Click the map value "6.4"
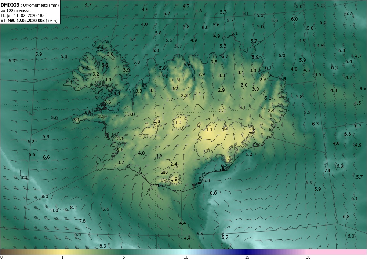This screenshot has height=260, width=367. coord(349,62)
